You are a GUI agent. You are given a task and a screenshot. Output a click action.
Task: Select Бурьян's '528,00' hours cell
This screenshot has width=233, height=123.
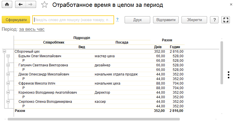tap(178, 56)
